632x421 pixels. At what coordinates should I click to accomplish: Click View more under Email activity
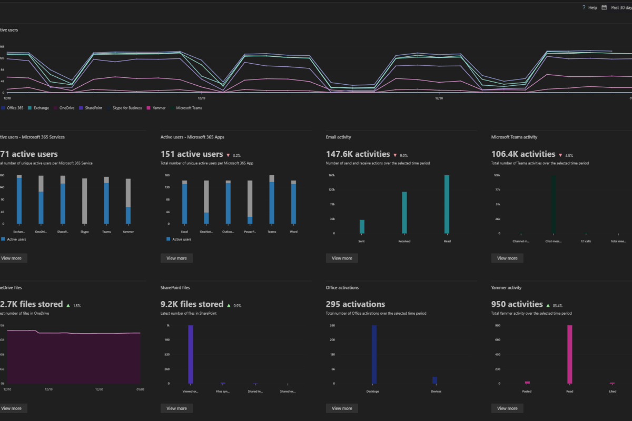pyautogui.click(x=342, y=258)
